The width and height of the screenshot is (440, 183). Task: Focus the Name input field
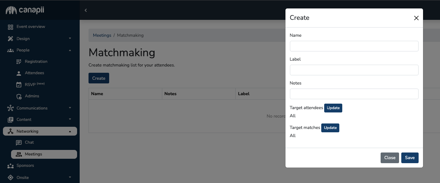[x=354, y=46]
